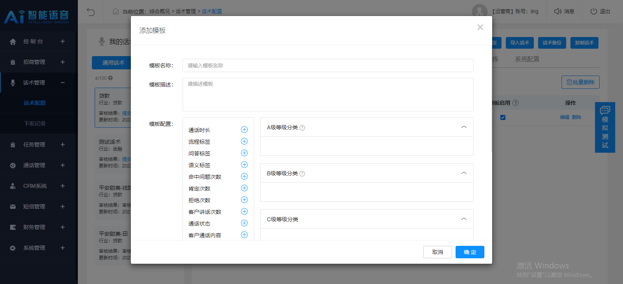
Task: Add 拒绝次数 with its plus icon
Action: (x=244, y=200)
